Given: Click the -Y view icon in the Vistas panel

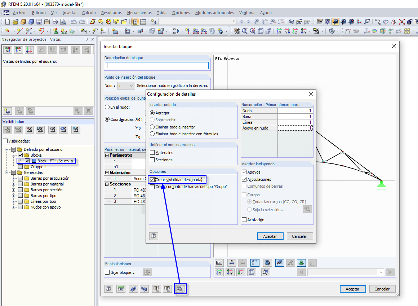Looking at the screenshot, I should [x=18, y=49].
